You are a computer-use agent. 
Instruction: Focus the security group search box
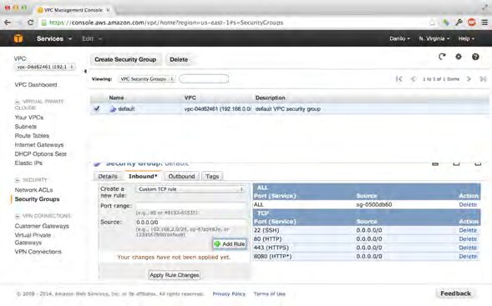point(204,79)
